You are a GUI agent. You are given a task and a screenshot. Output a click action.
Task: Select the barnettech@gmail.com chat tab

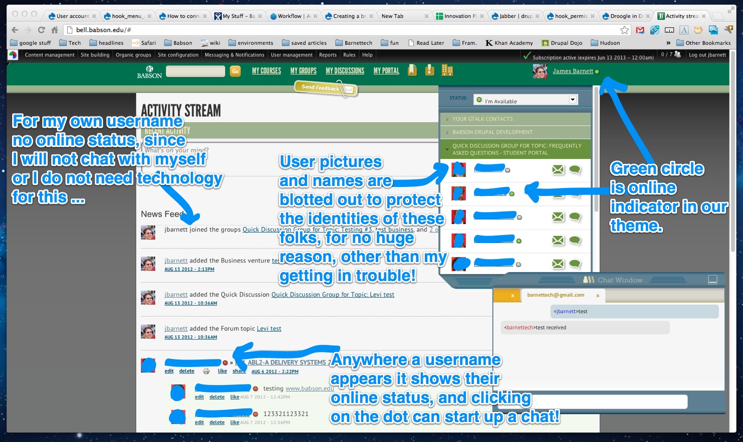coord(555,295)
